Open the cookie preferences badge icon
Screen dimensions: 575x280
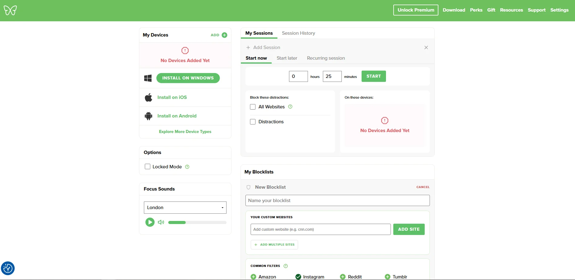pos(8,268)
